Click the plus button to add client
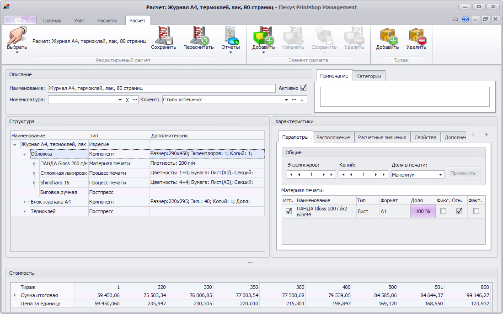This screenshot has width=503, height=314. click(x=302, y=100)
